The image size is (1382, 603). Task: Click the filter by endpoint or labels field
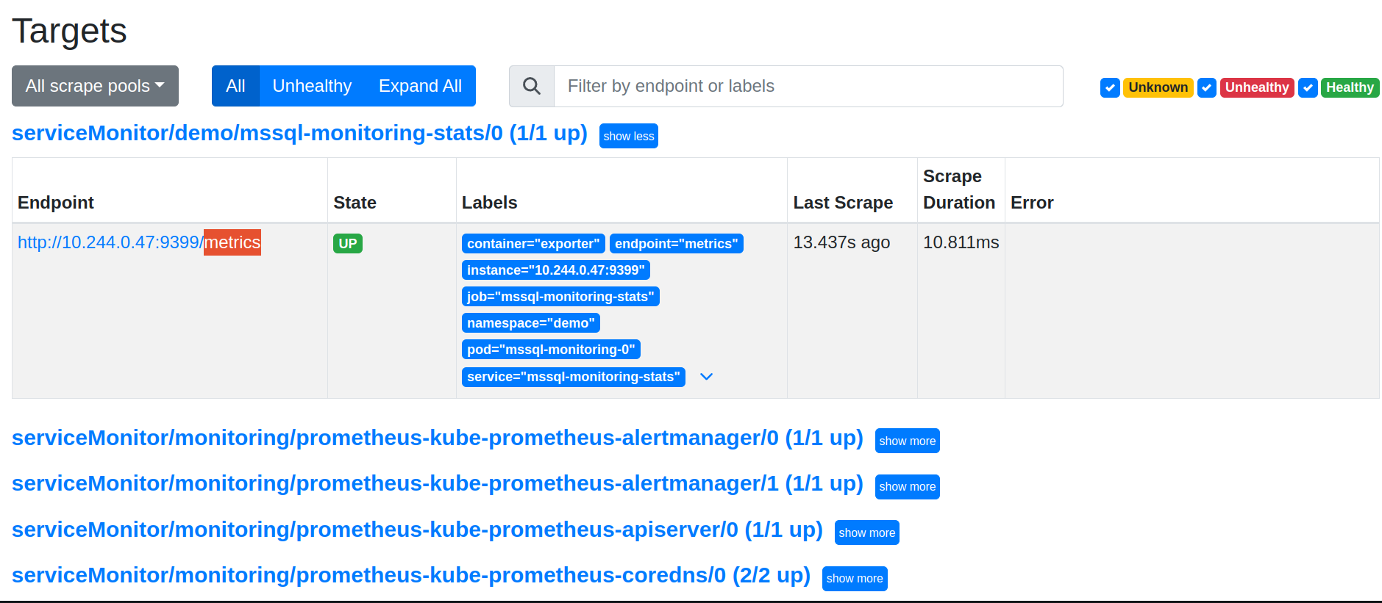808,86
